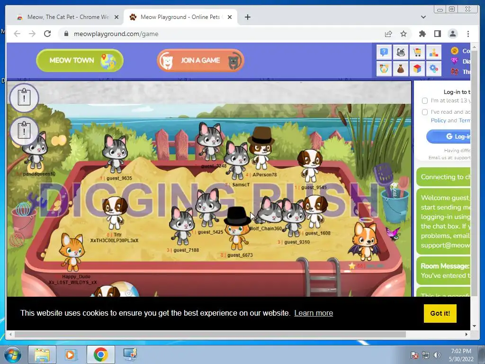
Task: Tick the "I'm at least 13" checkbox
Action: coord(425,100)
